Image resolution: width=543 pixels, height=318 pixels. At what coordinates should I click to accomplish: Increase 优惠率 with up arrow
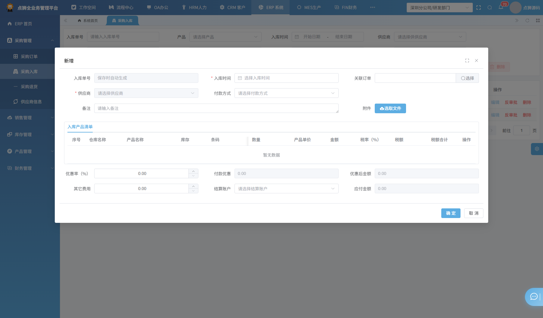[x=193, y=171]
